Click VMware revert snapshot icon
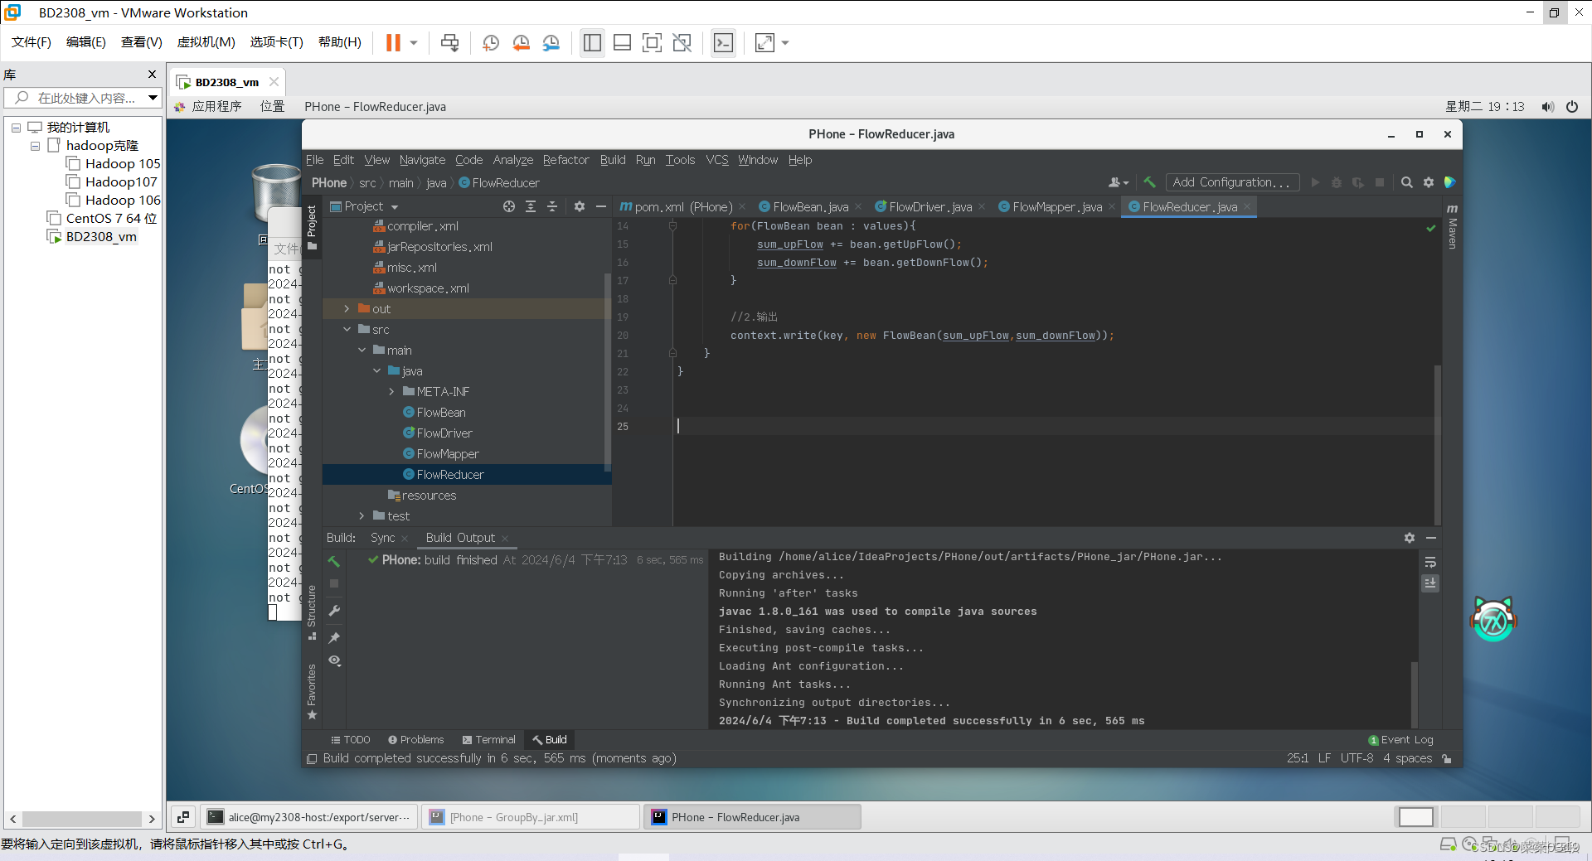 coord(521,42)
